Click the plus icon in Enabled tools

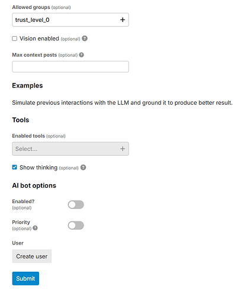pyautogui.click(x=123, y=149)
